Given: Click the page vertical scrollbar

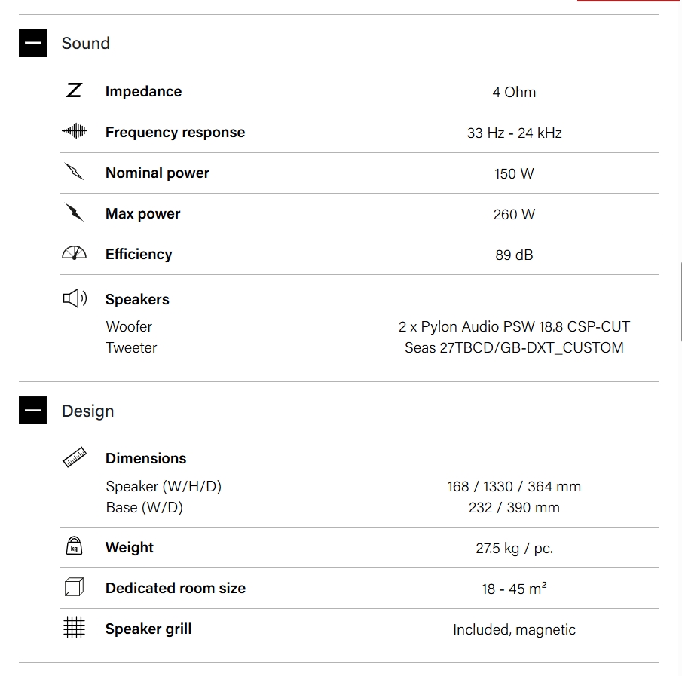Looking at the screenshot, I should [x=680, y=301].
